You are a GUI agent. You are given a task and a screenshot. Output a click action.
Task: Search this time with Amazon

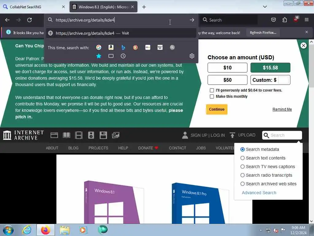pyautogui.click(x=111, y=47)
